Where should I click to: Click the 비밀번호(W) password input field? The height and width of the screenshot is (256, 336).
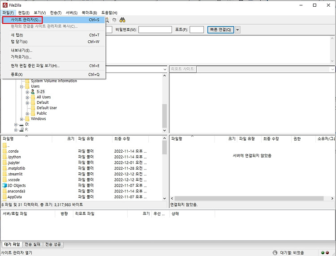pyautogui.click(x=155, y=30)
